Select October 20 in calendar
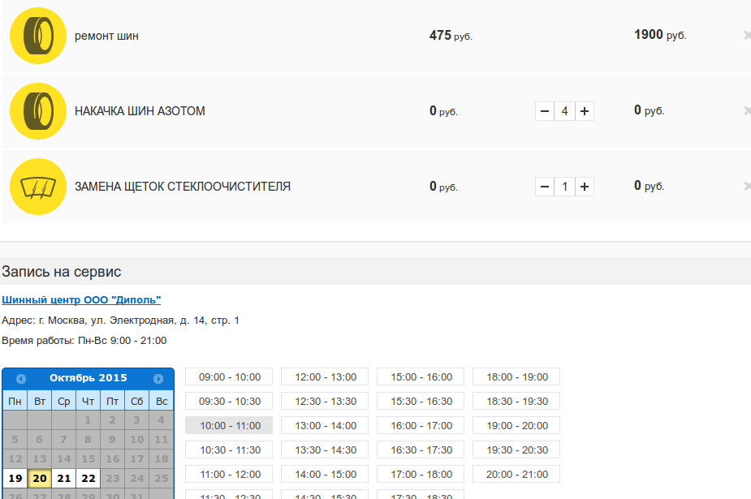The height and width of the screenshot is (499, 751). (x=40, y=479)
